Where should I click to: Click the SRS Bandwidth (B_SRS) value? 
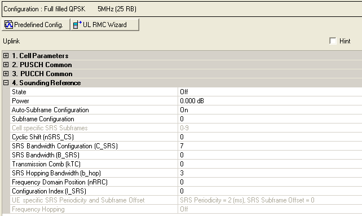tap(270, 155)
